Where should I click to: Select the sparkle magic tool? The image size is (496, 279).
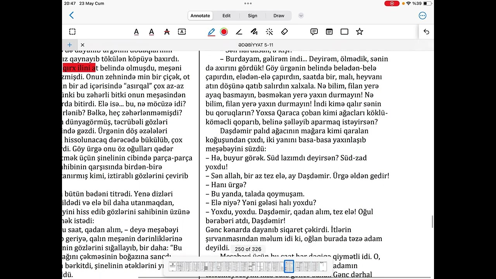(x=269, y=32)
